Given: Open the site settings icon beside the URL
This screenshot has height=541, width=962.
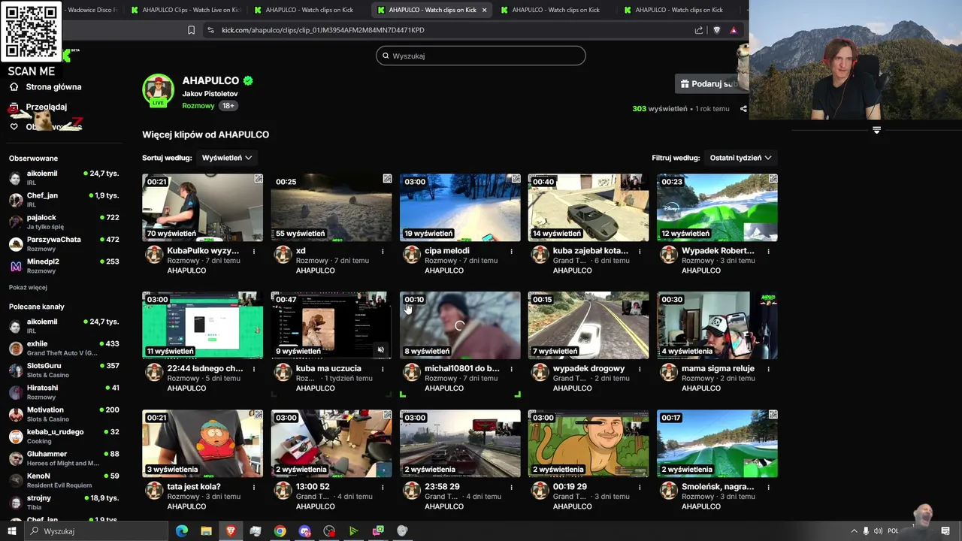Looking at the screenshot, I should pos(210,30).
